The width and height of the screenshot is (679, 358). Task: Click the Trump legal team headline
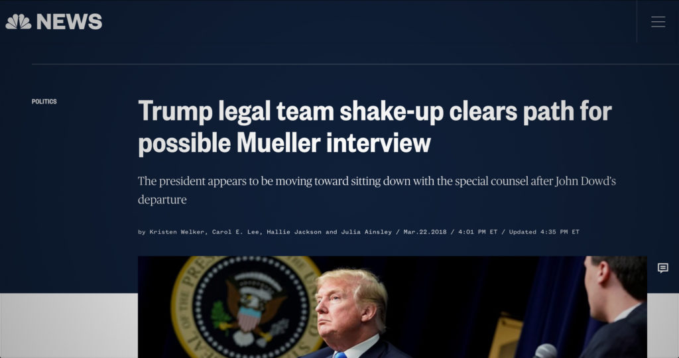375,127
